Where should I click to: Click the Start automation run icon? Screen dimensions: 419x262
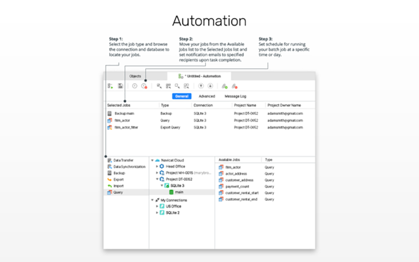110,86
